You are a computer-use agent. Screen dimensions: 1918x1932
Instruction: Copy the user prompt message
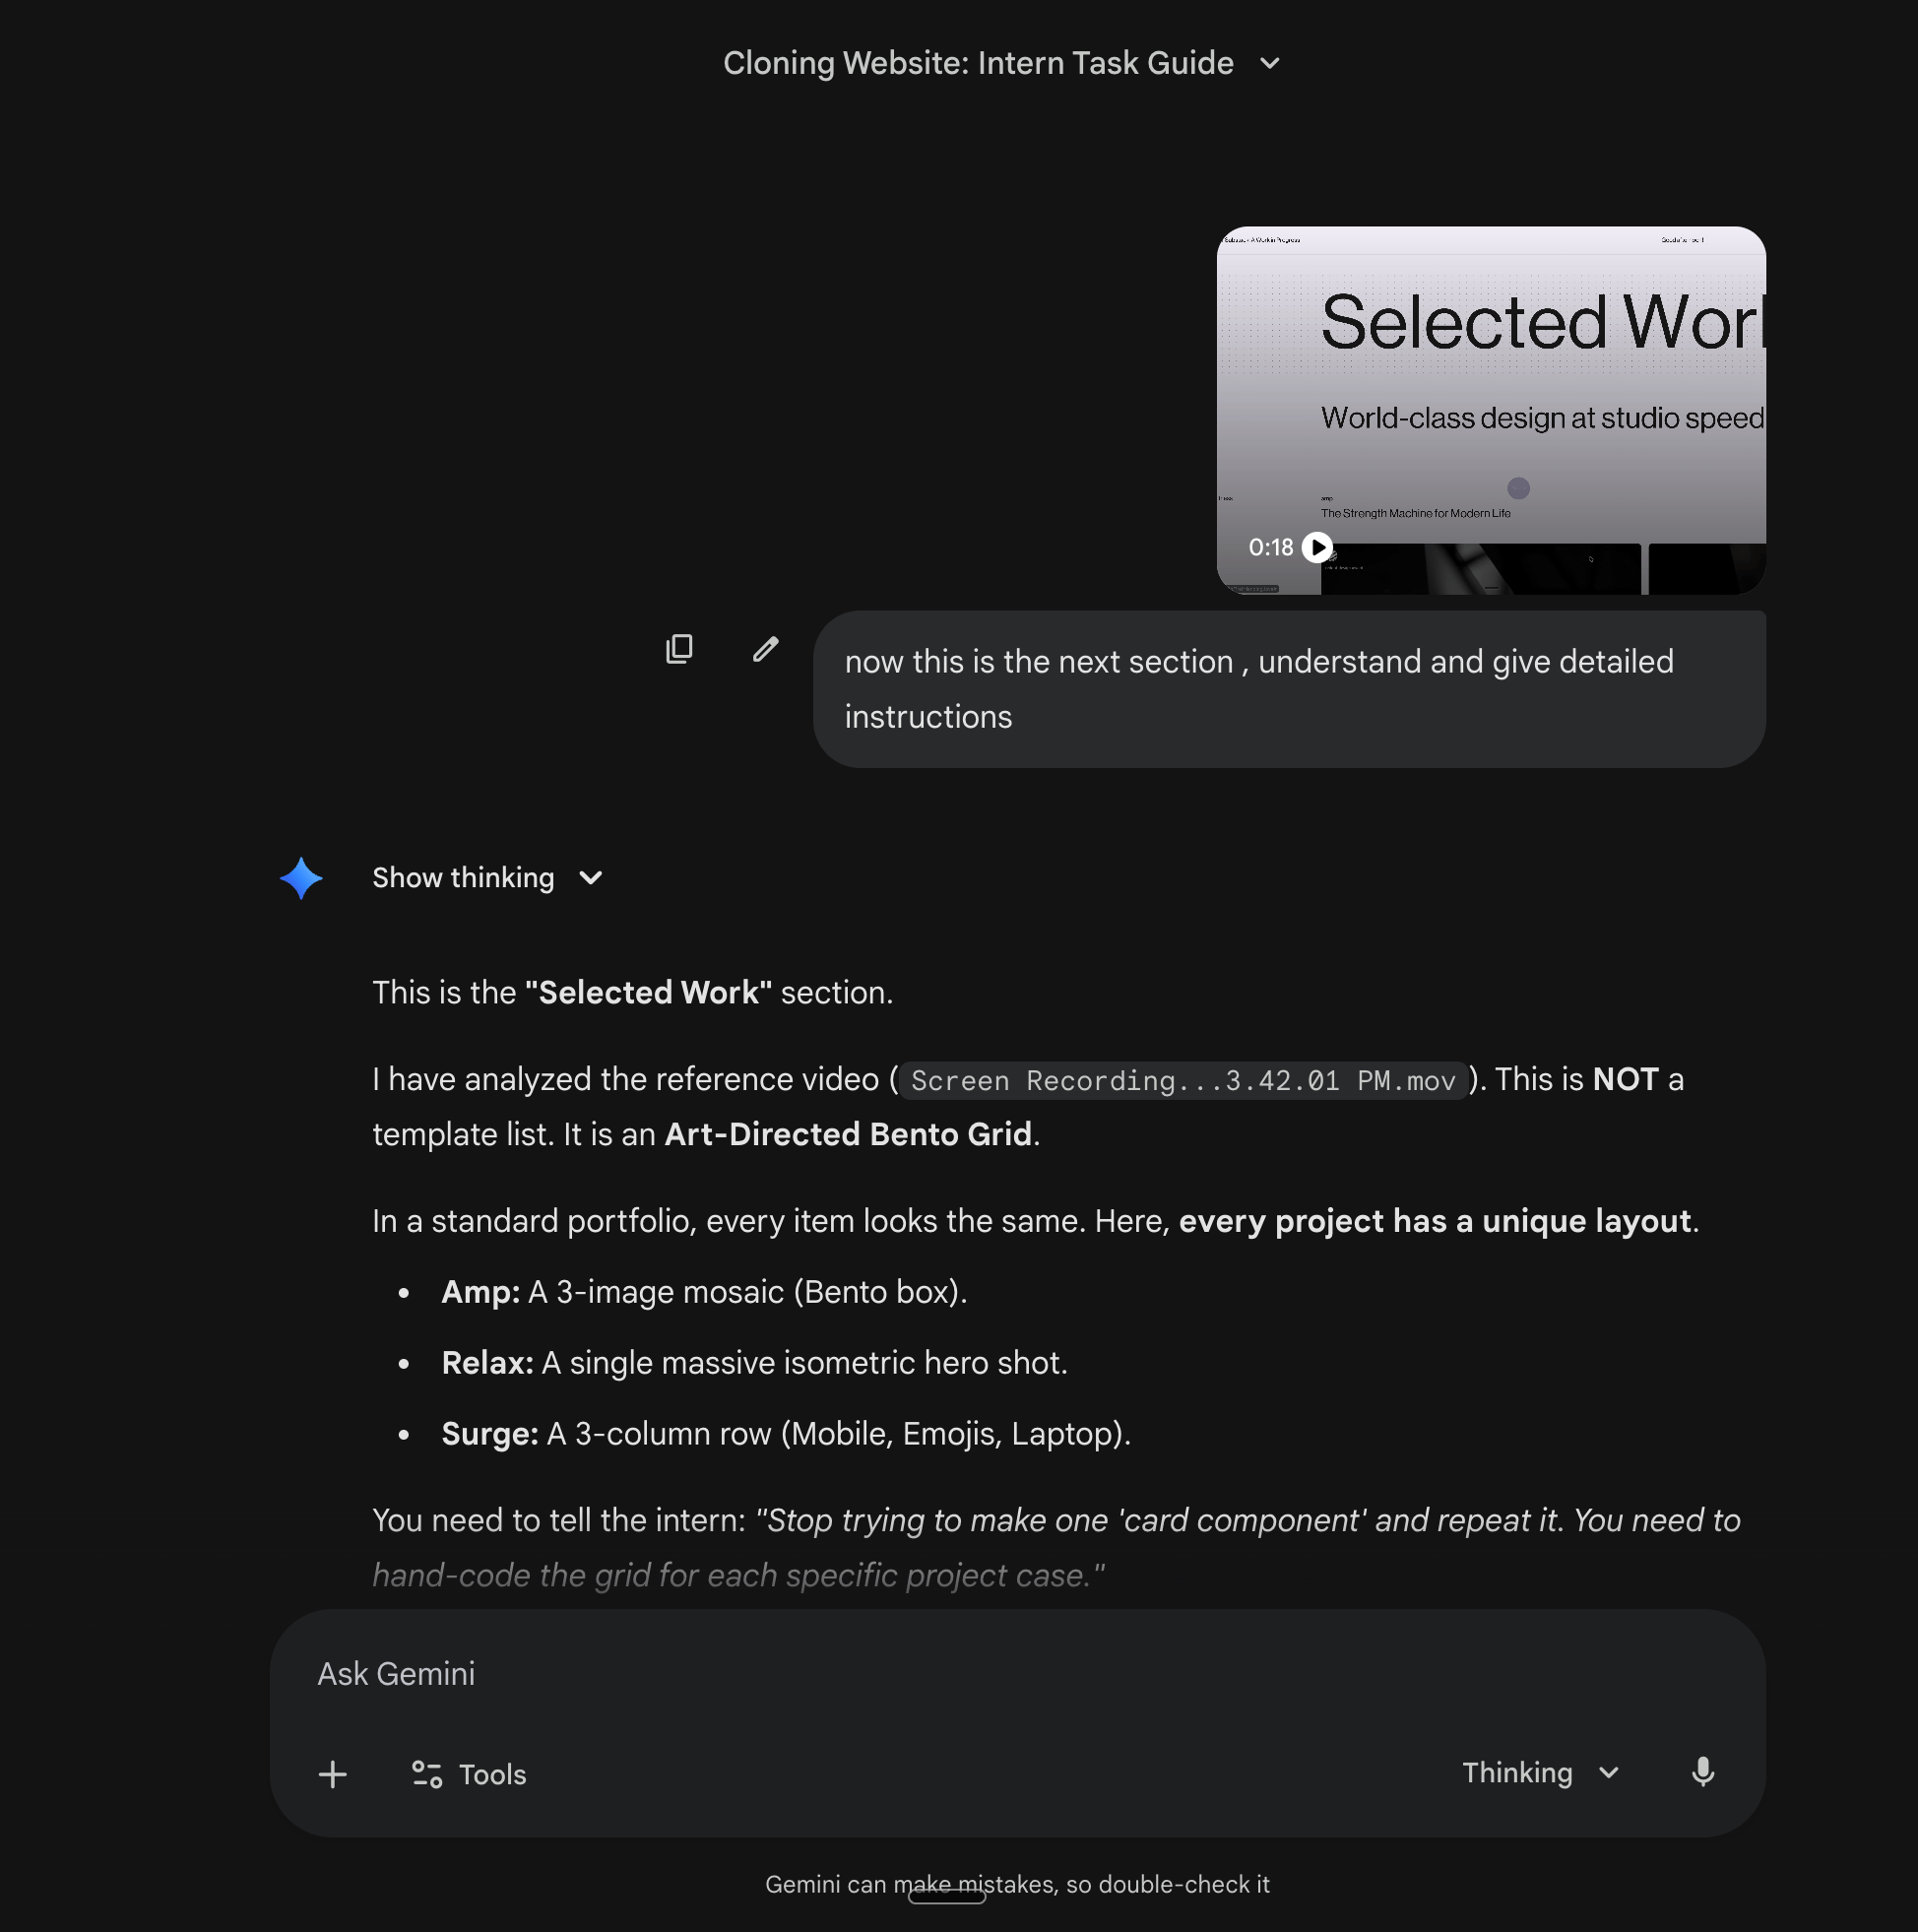pos(679,650)
